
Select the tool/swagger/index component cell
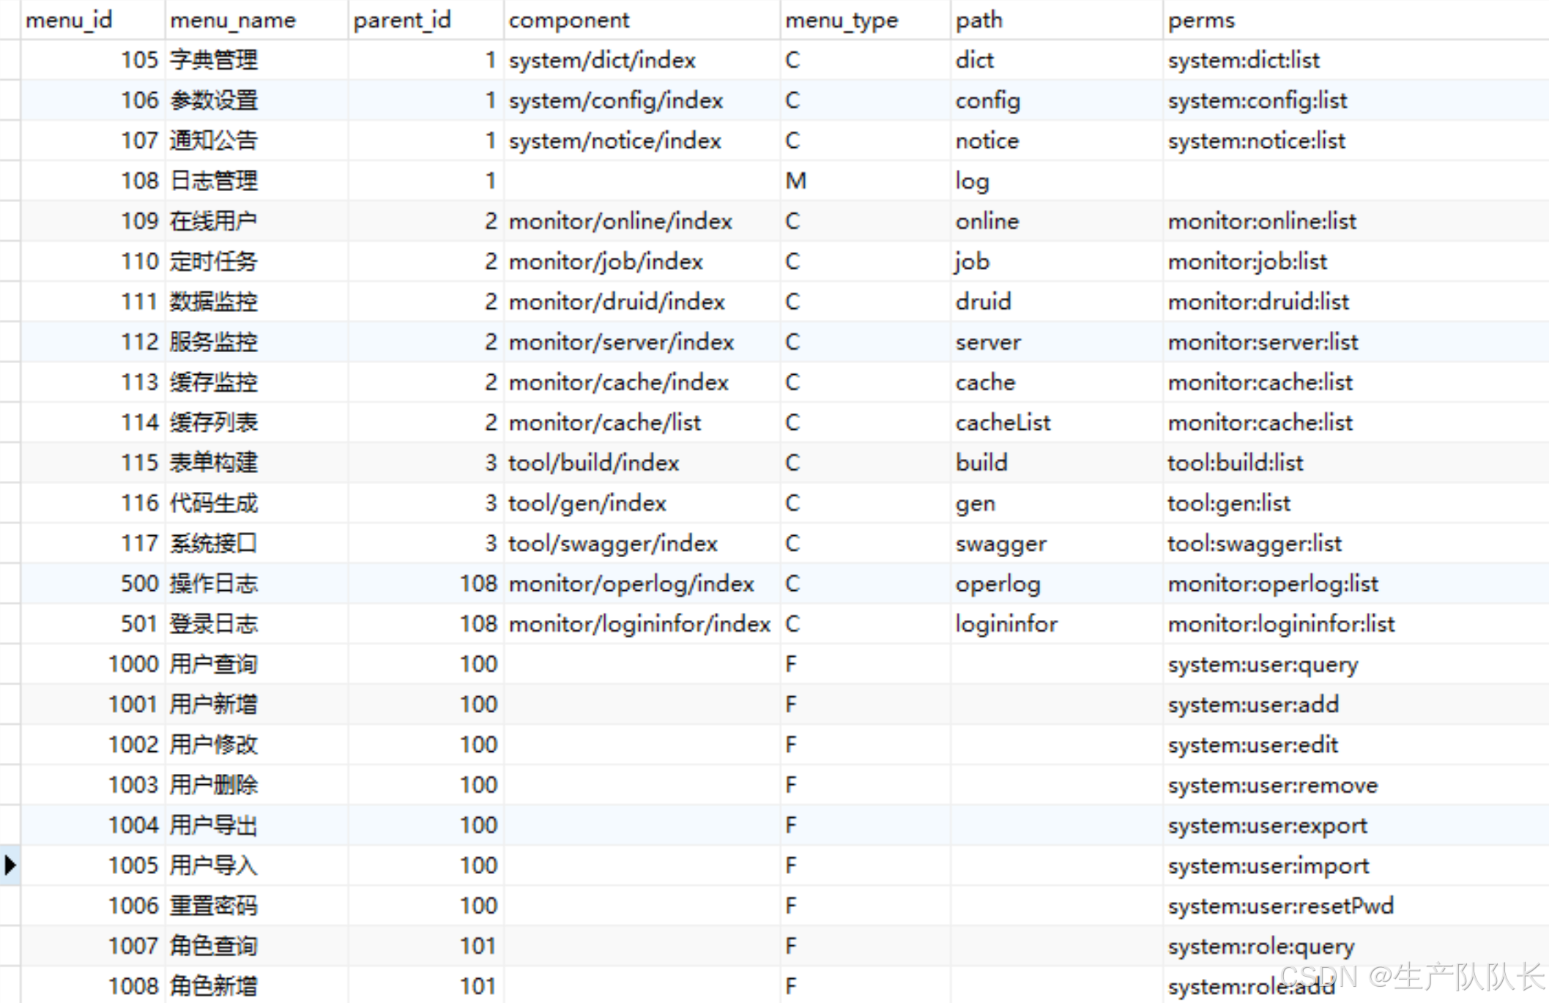(613, 543)
